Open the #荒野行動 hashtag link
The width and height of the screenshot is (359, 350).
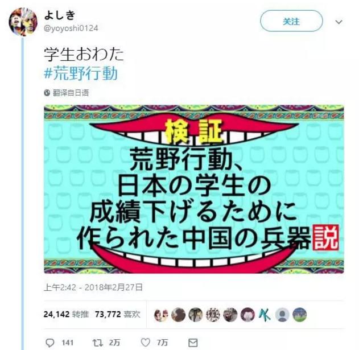click(x=81, y=73)
